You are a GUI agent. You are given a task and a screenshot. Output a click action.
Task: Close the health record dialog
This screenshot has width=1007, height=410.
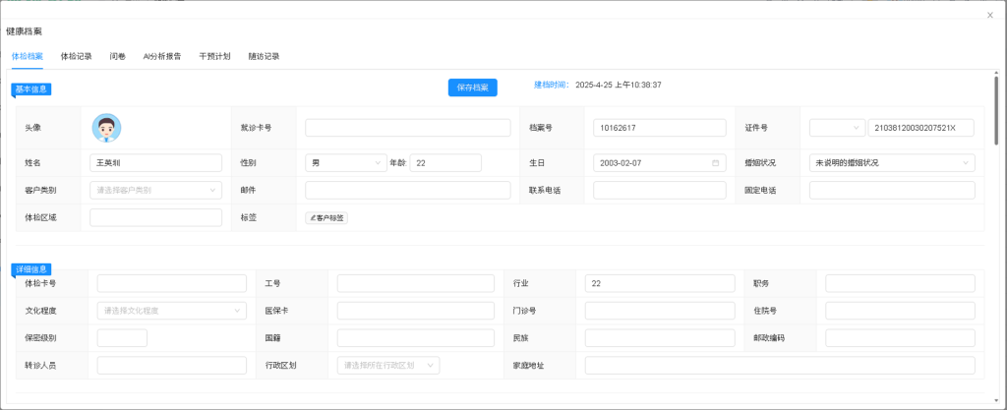(x=989, y=15)
